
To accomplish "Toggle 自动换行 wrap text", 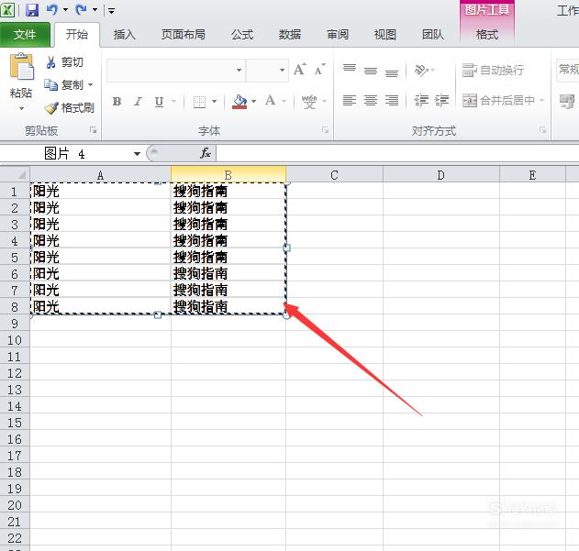I will [493, 70].
